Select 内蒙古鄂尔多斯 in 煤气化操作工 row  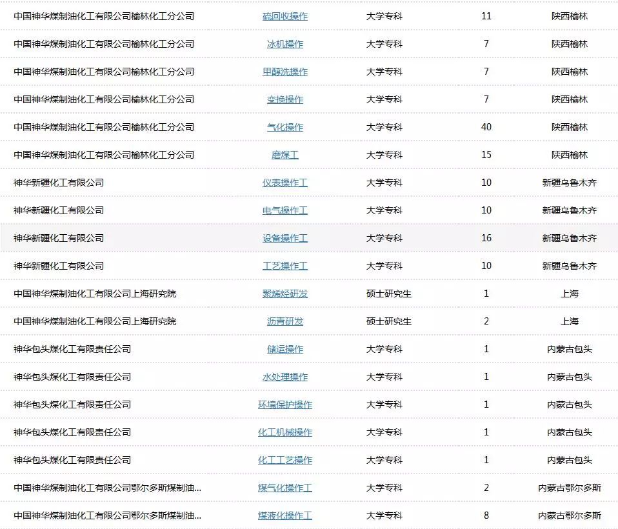[x=570, y=488]
